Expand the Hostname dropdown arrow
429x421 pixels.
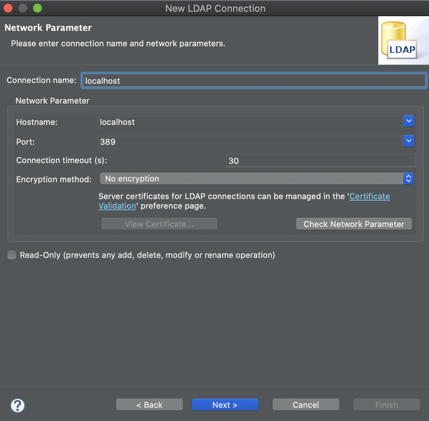(x=408, y=121)
